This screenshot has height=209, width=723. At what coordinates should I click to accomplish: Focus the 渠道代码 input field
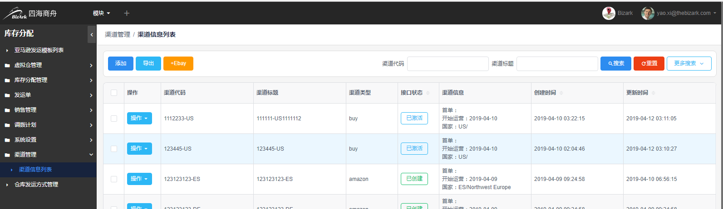coord(448,64)
